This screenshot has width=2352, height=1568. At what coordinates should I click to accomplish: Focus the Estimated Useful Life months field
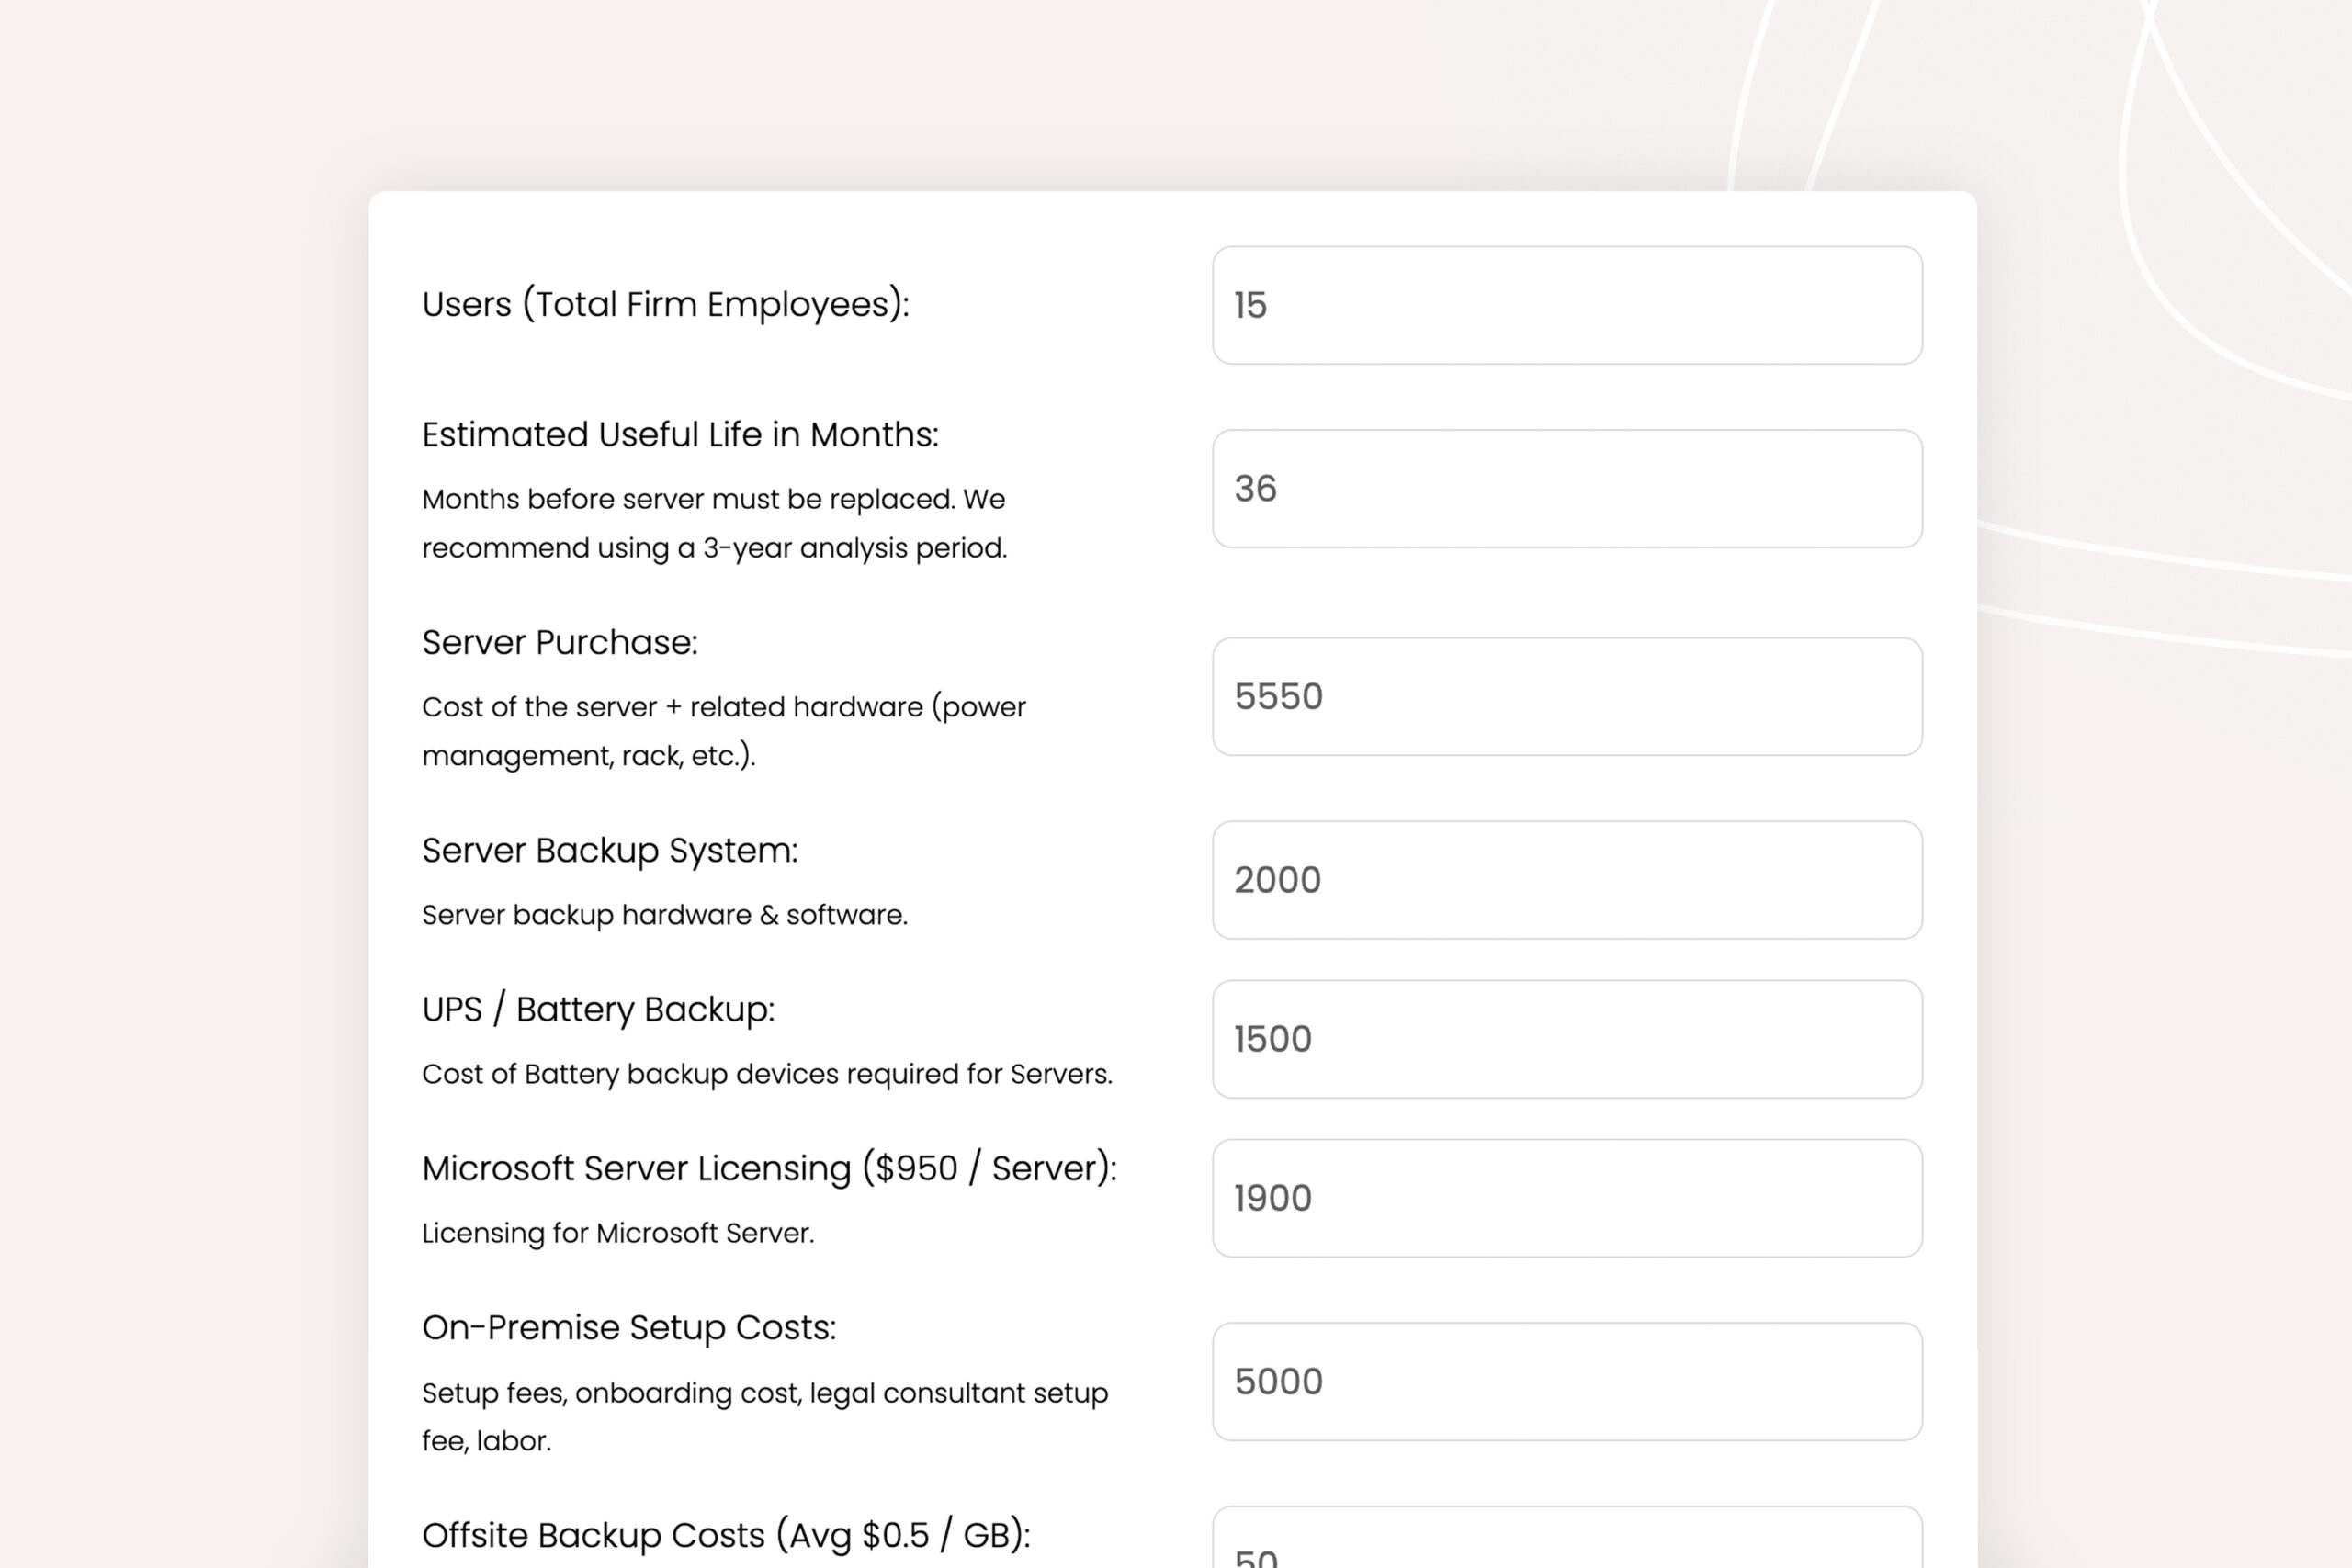(1566, 488)
